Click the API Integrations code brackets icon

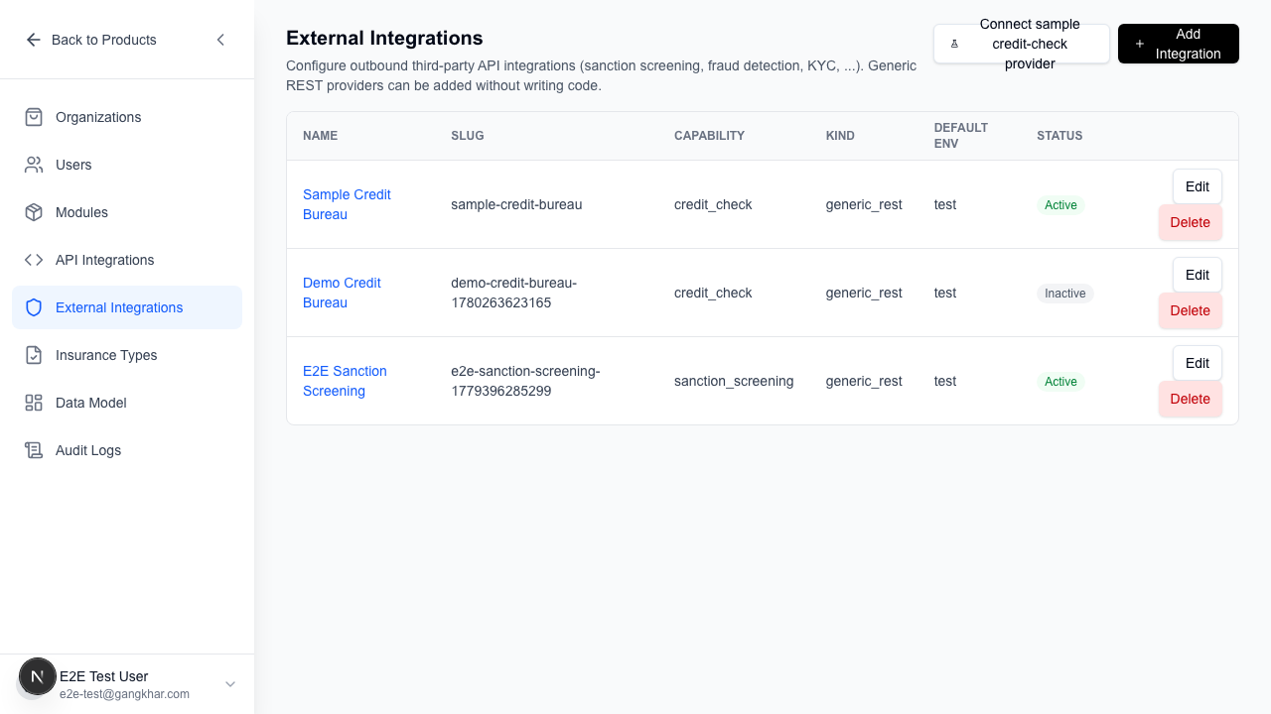point(34,260)
